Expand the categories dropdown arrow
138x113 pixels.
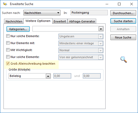(x=101, y=29)
